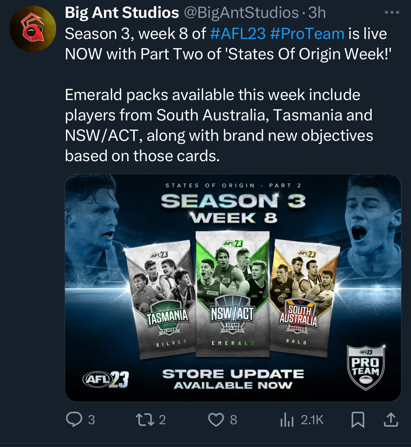Tap the reply speech bubble icon
The image size is (411, 447).
click(74, 419)
